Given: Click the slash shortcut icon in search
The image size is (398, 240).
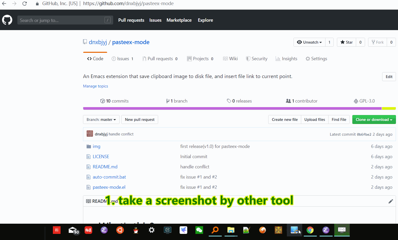Looking at the screenshot, I should point(108,20).
